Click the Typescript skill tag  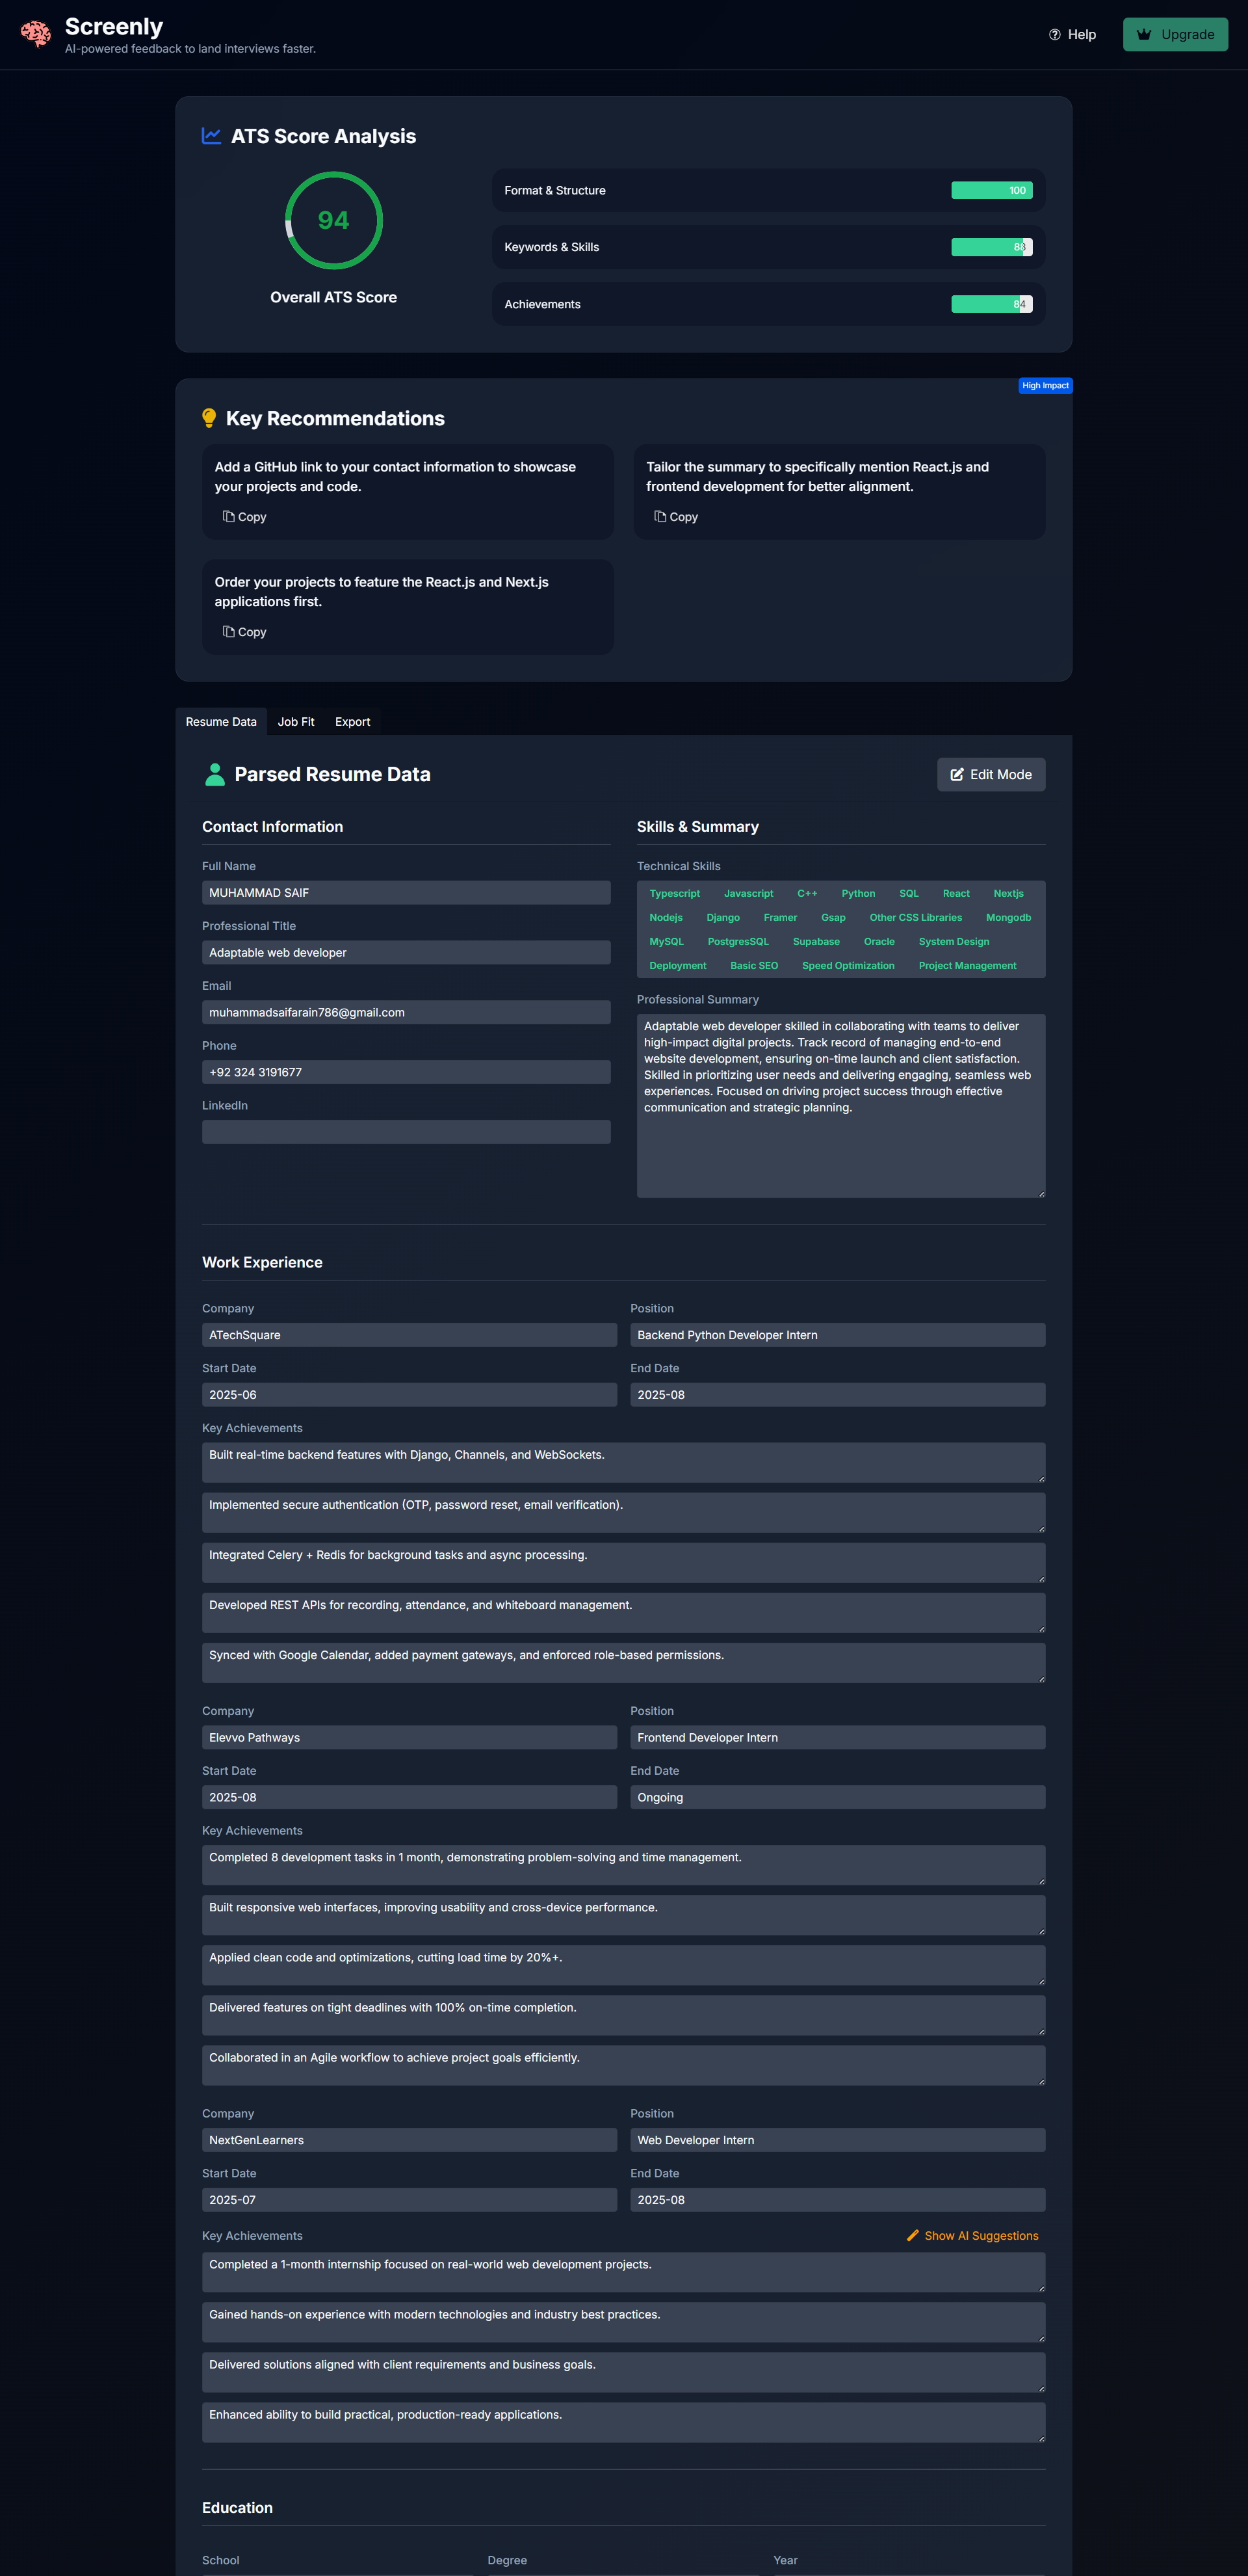(675, 894)
